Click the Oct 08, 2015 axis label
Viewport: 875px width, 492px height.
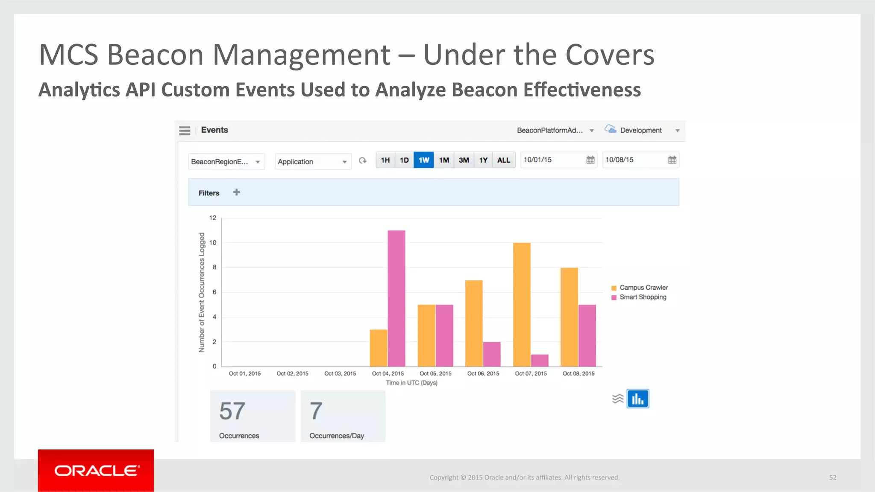pos(578,373)
